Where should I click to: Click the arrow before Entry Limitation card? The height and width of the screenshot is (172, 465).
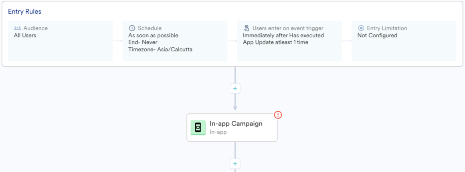[347, 41]
